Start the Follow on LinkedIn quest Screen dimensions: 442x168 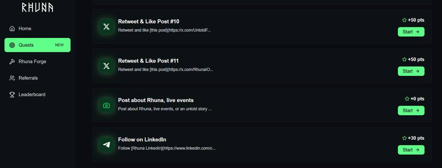coord(411,150)
